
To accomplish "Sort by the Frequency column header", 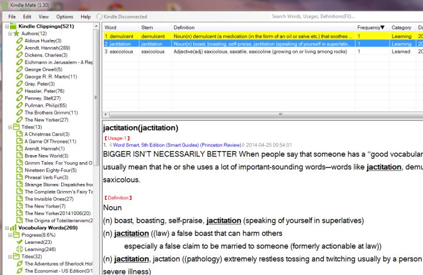I will pos(372,28).
